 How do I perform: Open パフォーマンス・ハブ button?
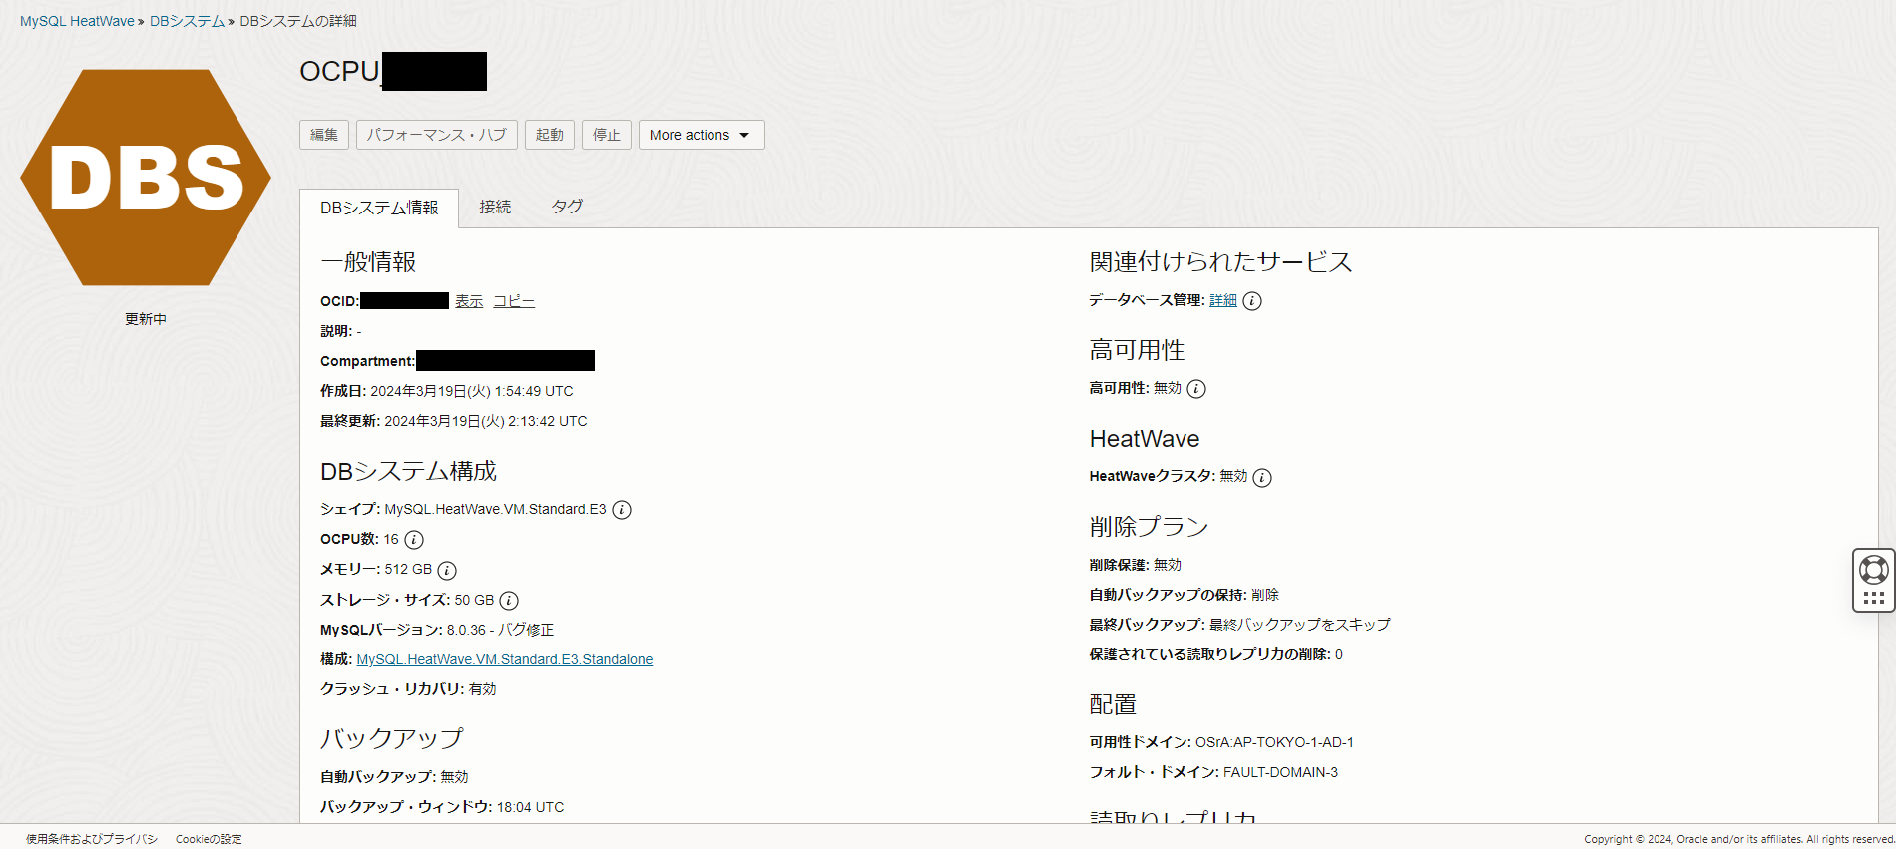point(437,135)
